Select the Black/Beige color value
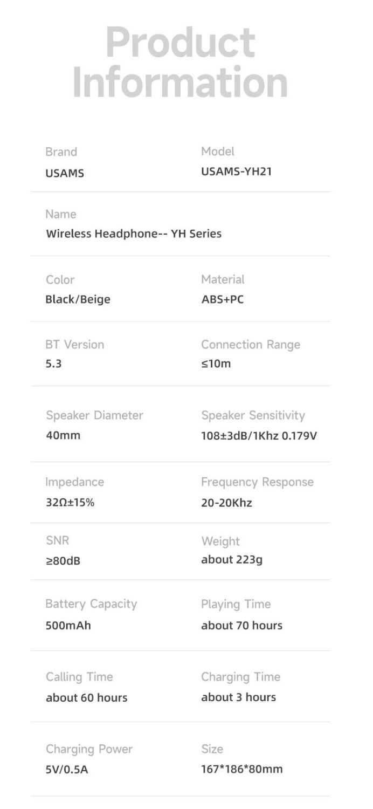The image size is (373, 809). click(x=78, y=299)
